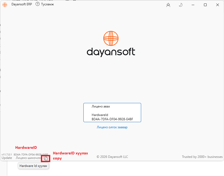Click the © 2026 Dayansoft LLC text
This screenshot has width=224, height=176.
pyautogui.click(x=112, y=157)
